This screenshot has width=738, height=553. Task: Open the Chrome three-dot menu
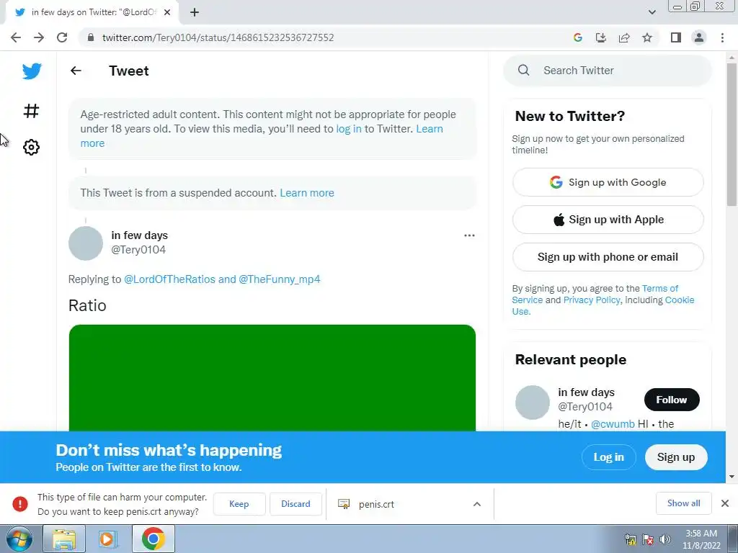(722, 37)
